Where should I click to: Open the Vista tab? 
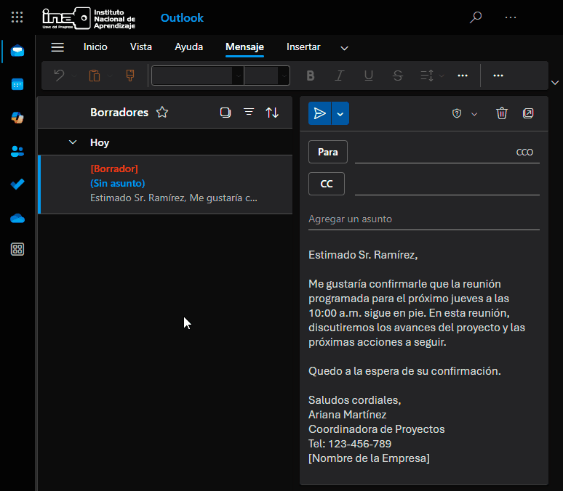coord(141,47)
